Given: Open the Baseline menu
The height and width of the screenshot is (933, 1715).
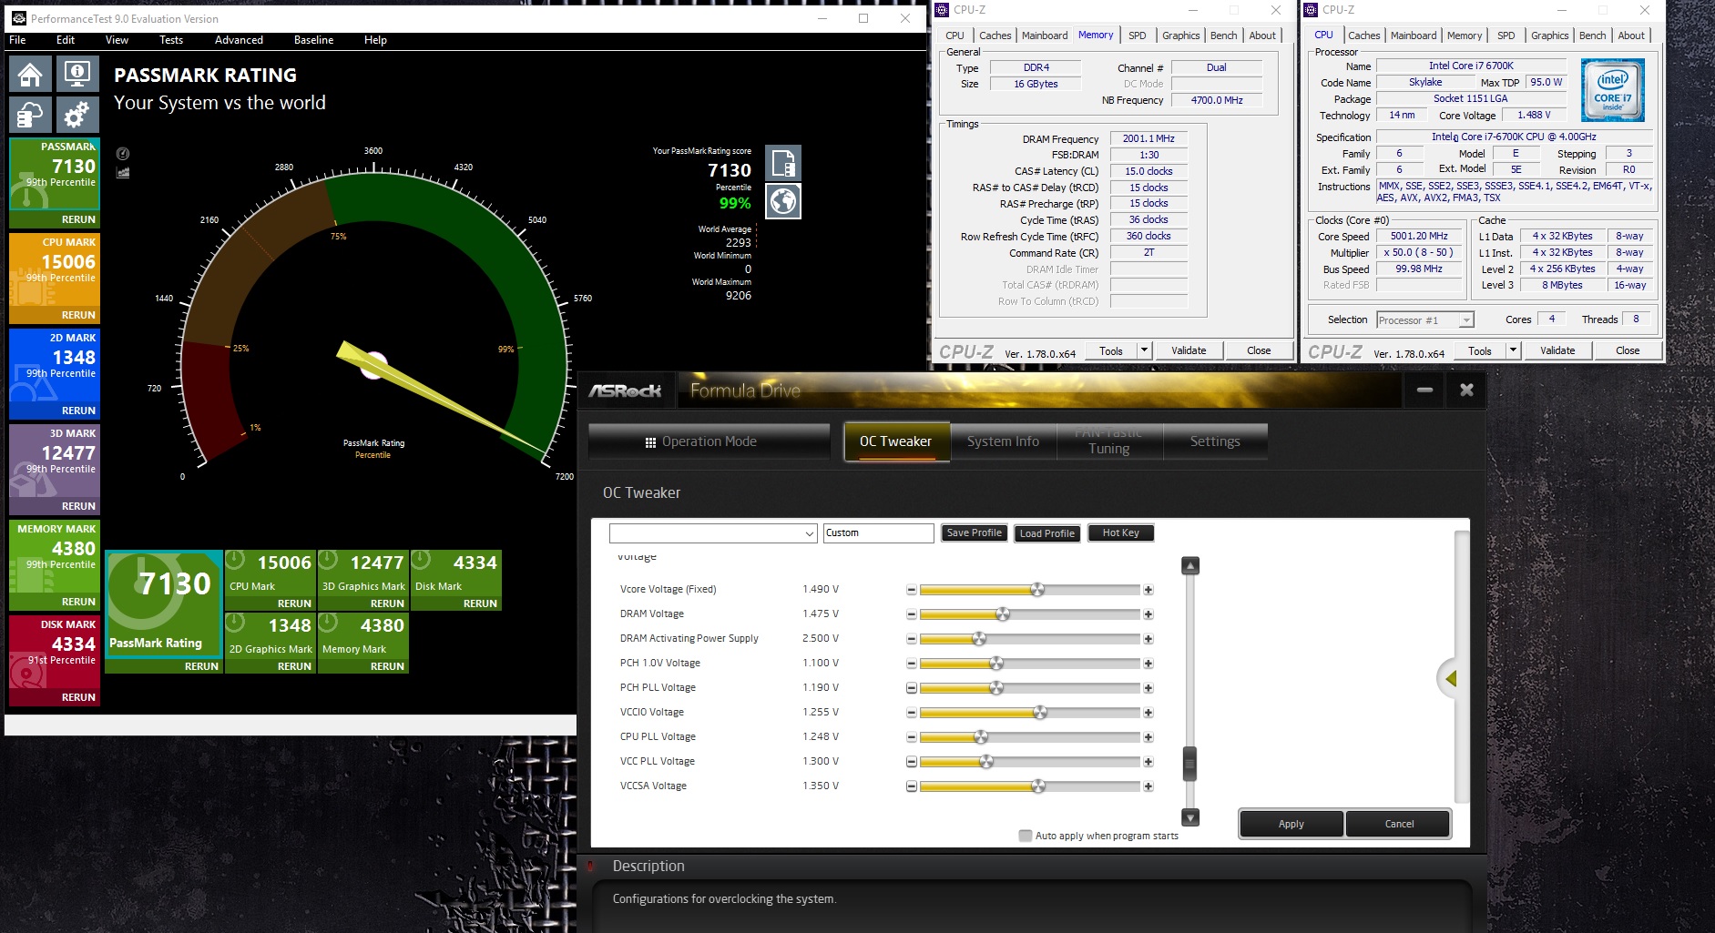Looking at the screenshot, I should pos(313,40).
